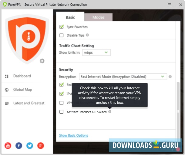Open the hamburger menu in title bar
185x155 pixels.
(170, 5)
